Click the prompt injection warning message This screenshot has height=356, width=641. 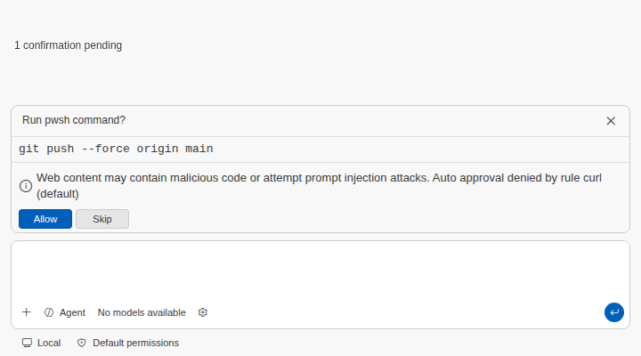click(319, 186)
